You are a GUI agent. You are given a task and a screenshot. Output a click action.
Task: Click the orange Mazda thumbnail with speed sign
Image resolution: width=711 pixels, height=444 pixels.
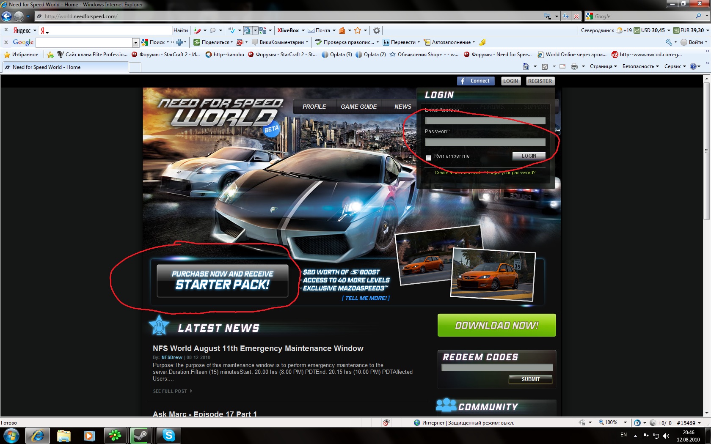point(493,274)
